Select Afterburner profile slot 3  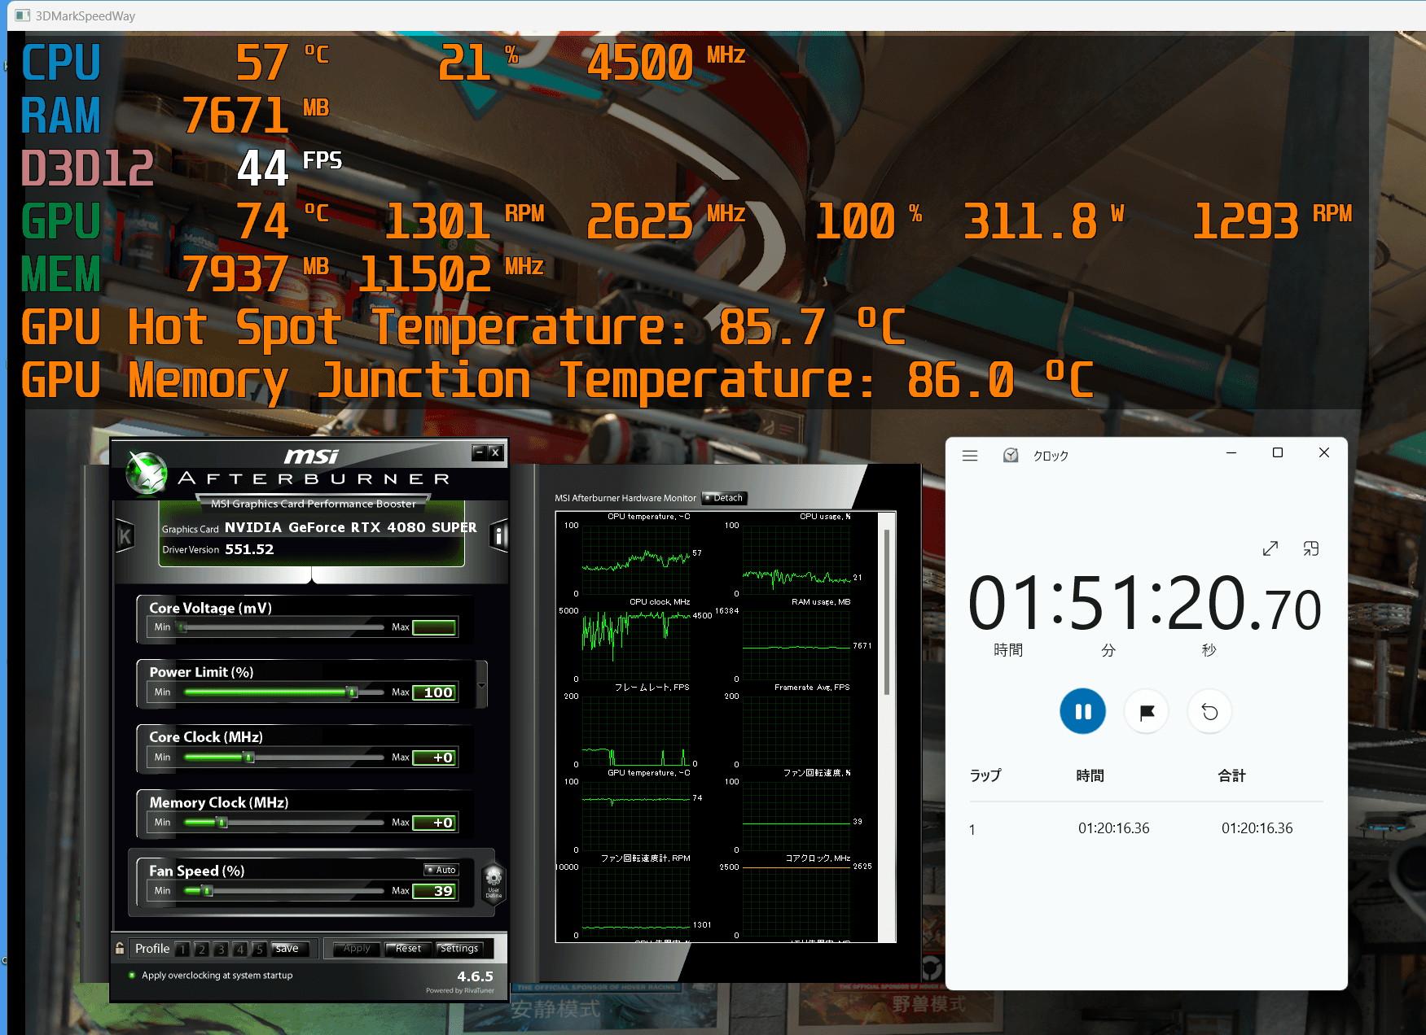[x=221, y=949]
